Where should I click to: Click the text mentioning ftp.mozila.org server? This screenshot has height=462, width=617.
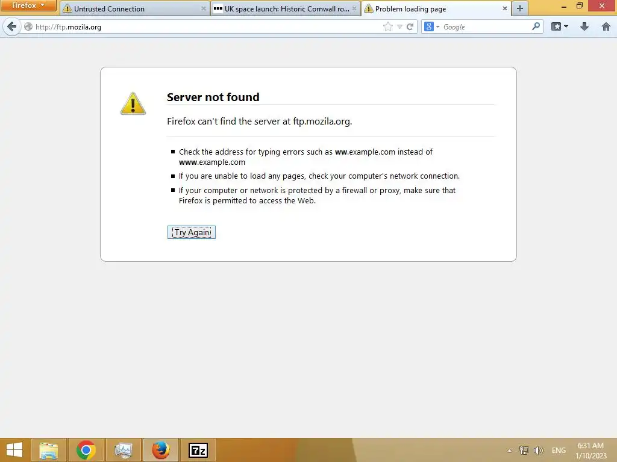coord(259,122)
